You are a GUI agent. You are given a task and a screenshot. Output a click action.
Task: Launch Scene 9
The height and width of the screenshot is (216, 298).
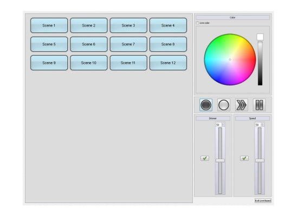(x=49, y=63)
